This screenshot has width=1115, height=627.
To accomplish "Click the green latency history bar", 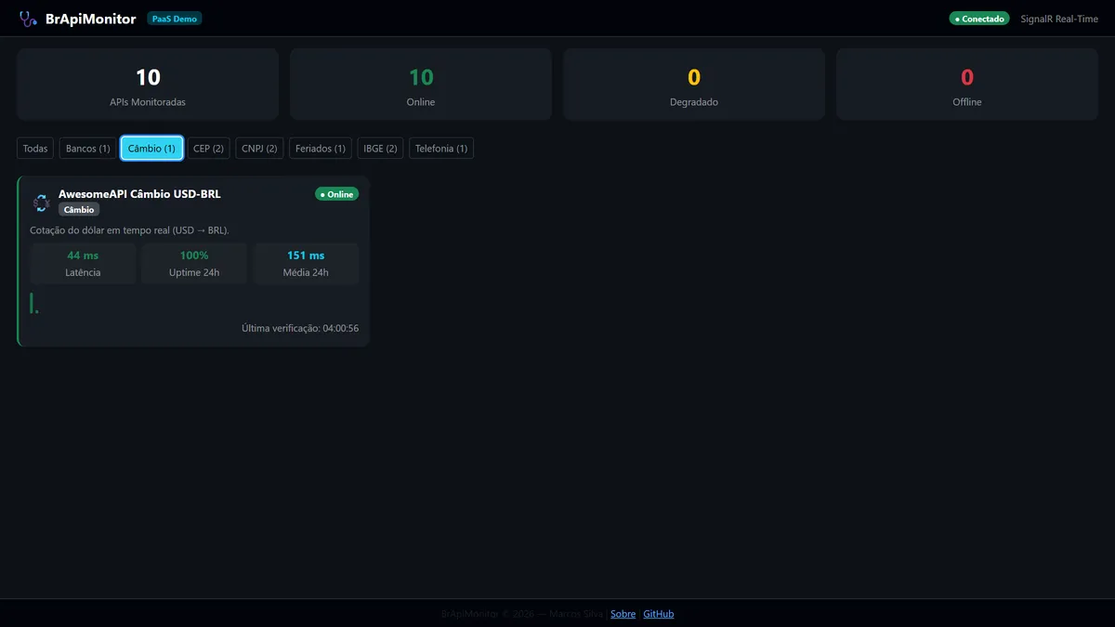I will click(x=32, y=303).
